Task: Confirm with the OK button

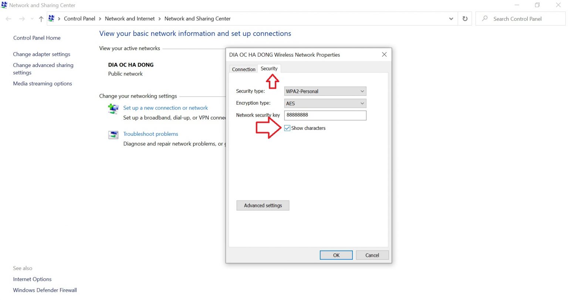Action: (336, 255)
